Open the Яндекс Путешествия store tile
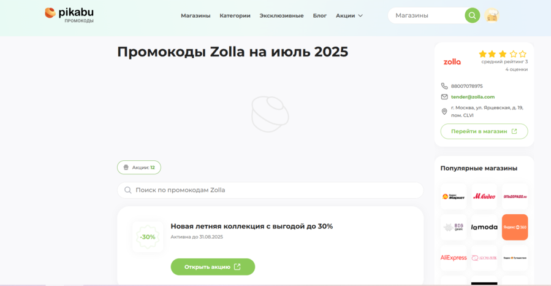Viewport: 551px width, 286px height. pyautogui.click(x=515, y=258)
